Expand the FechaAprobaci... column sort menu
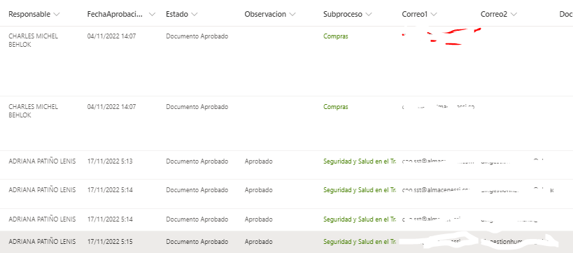The width and height of the screenshot is (573, 253). point(153,14)
